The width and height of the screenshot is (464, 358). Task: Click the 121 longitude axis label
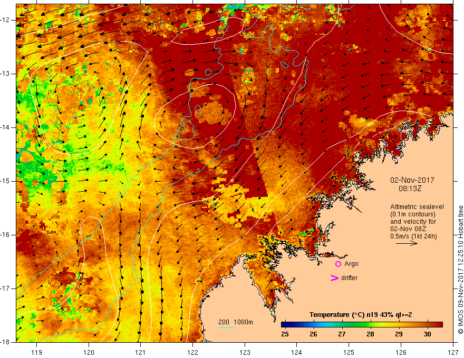tap(141, 352)
